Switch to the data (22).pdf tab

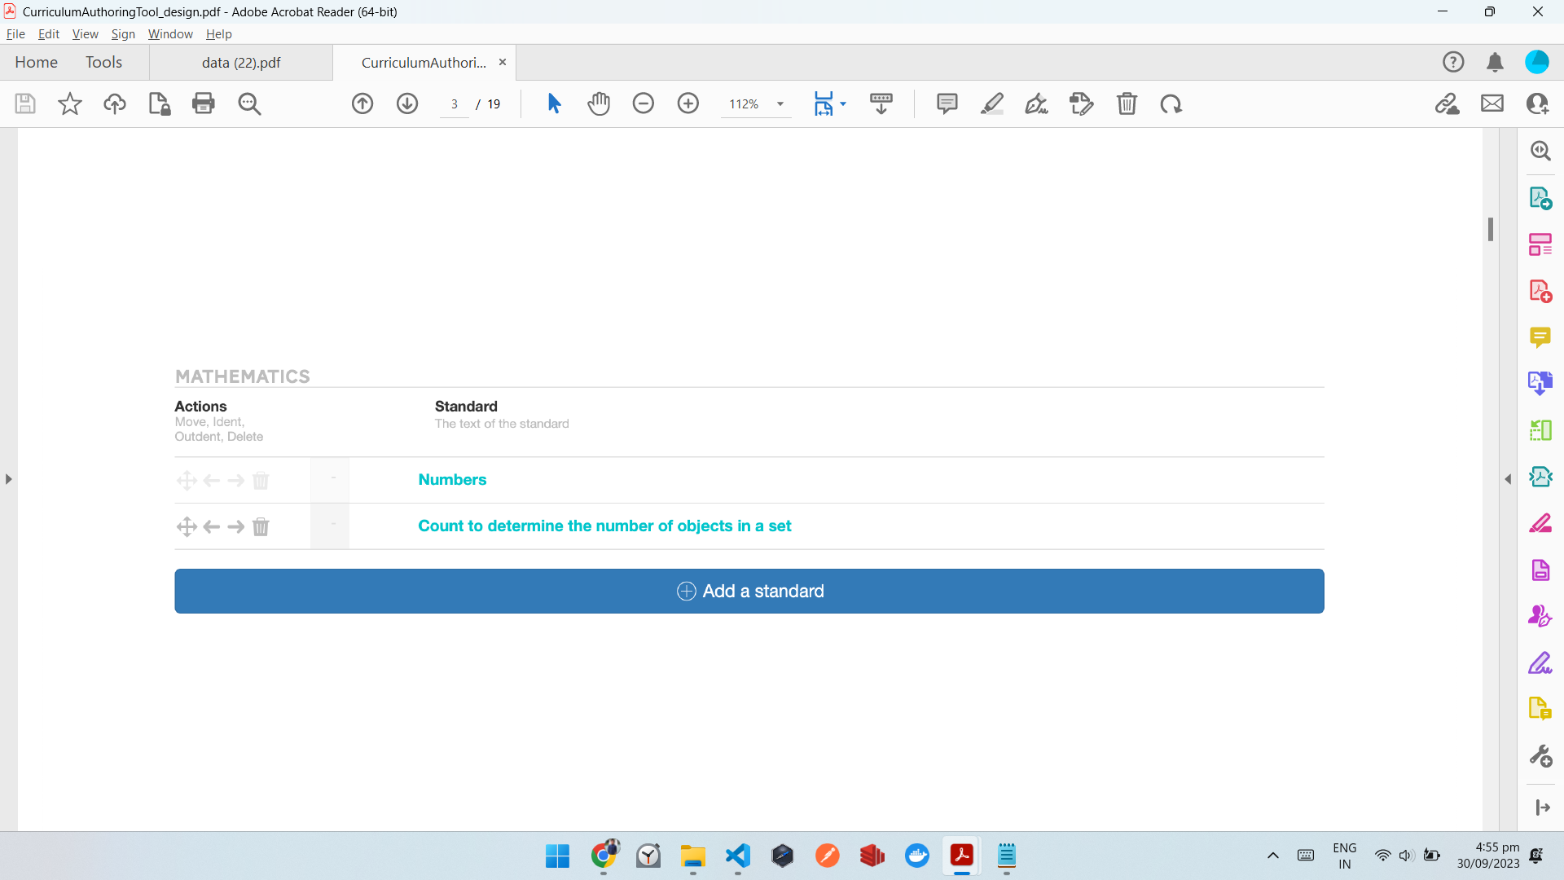pos(241,63)
